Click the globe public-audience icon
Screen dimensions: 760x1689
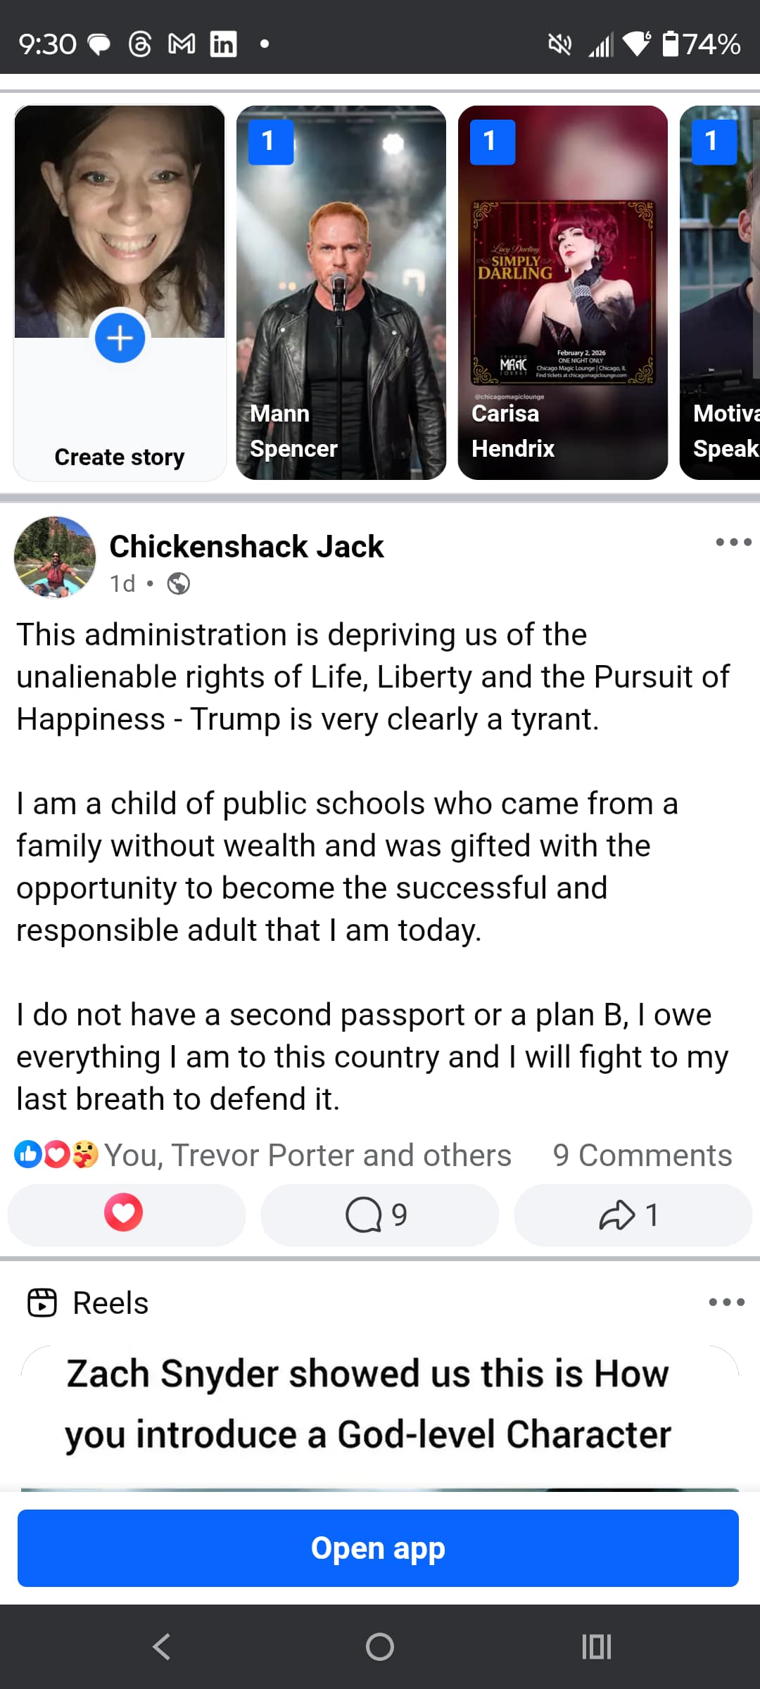pyautogui.click(x=179, y=584)
